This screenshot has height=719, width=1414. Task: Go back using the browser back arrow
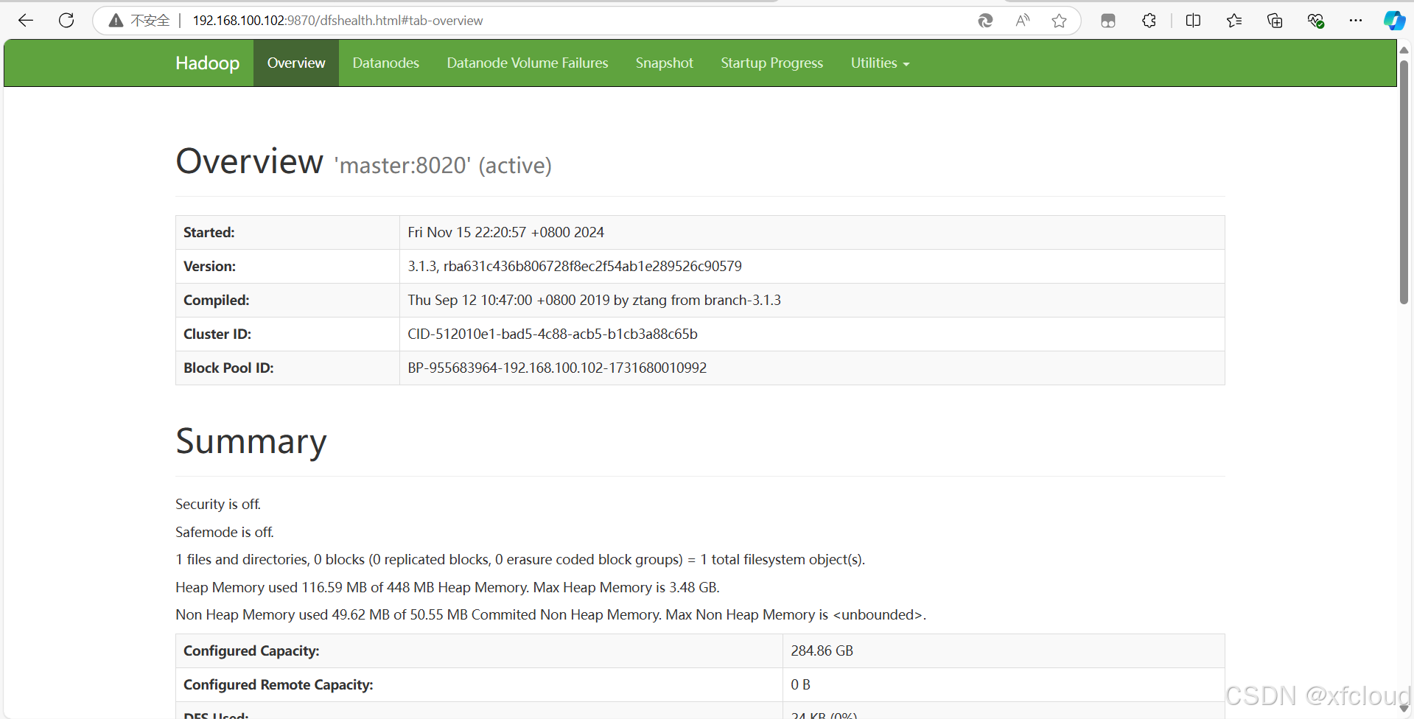click(26, 21)
